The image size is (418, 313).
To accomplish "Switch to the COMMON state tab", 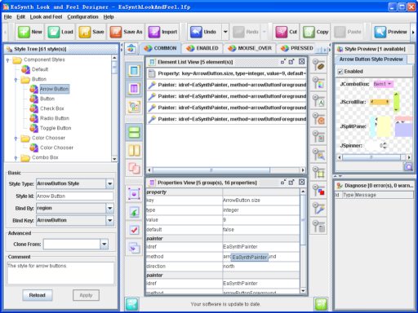I will coord(160,48).
